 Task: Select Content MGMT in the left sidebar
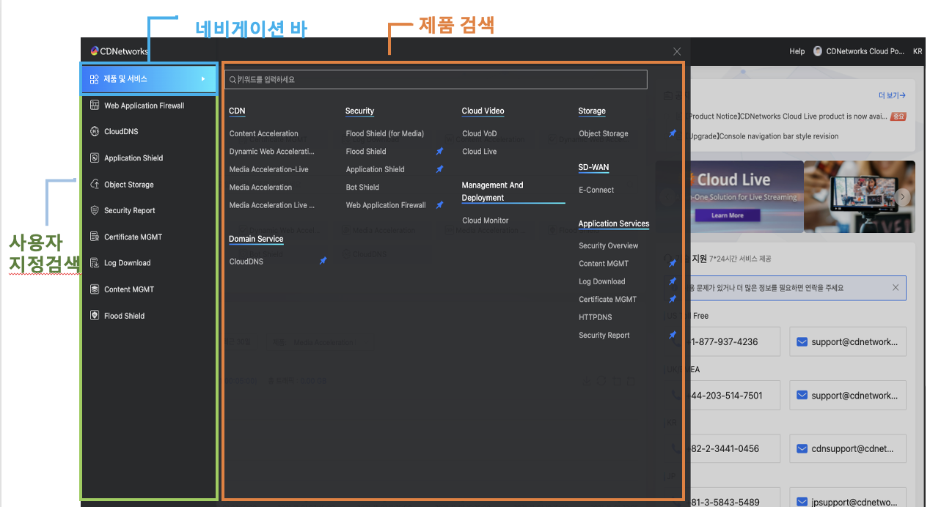(x=129, y=289)
